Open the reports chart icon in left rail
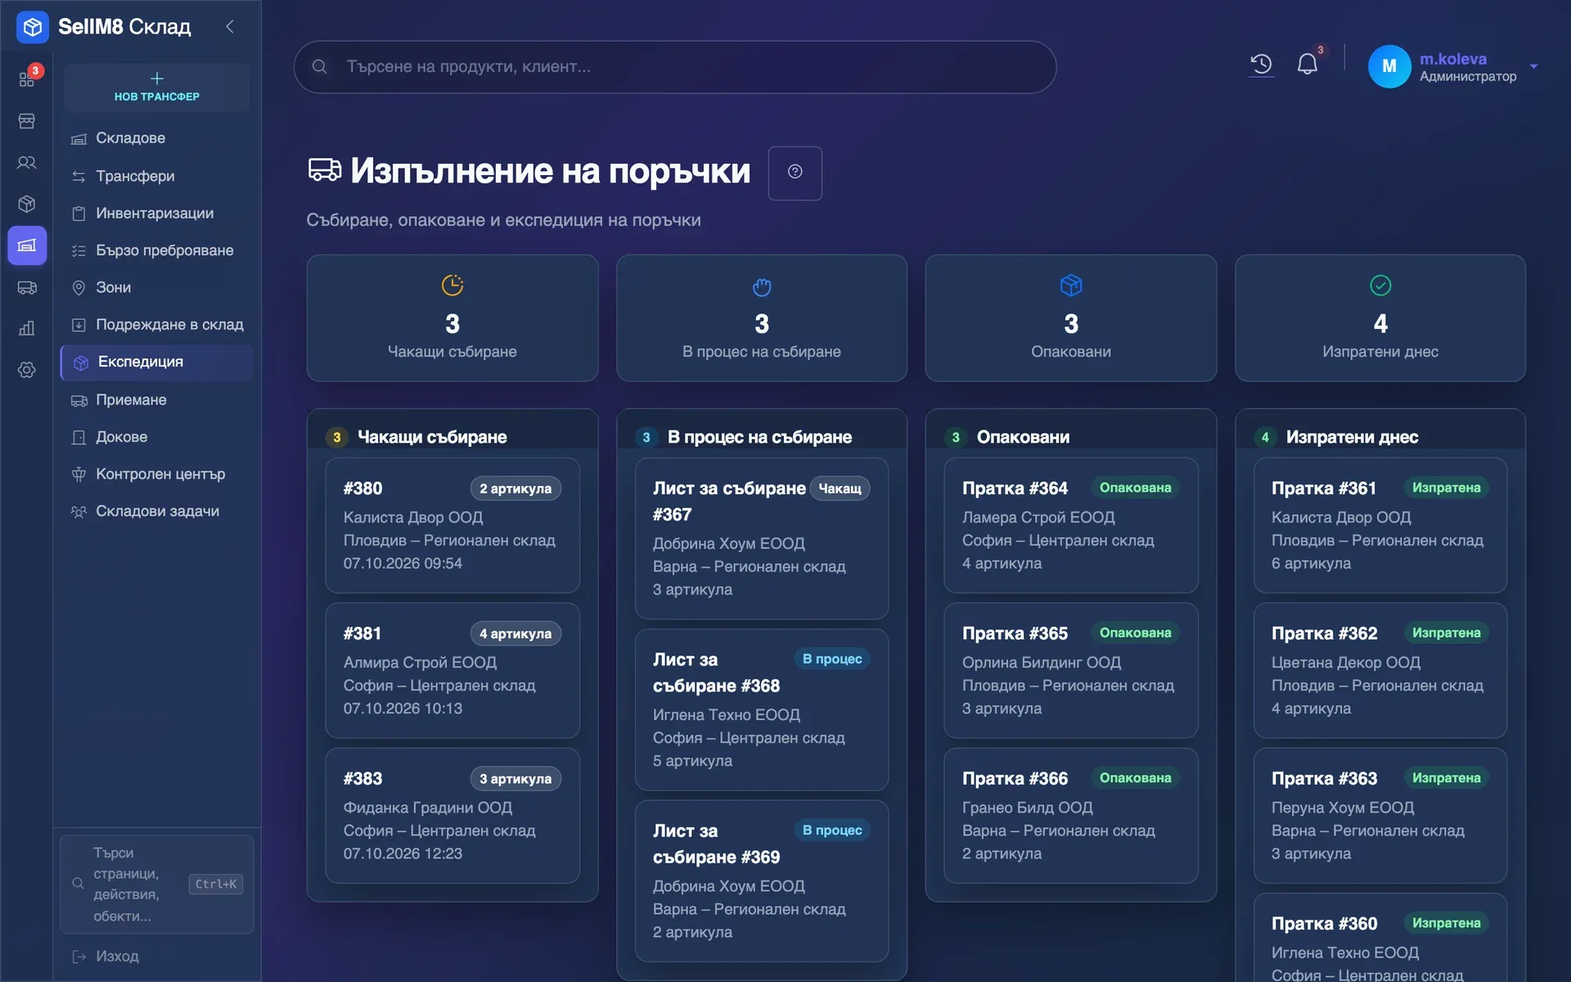The width and height of the screenshot is (1571, 982). (27, 328)
